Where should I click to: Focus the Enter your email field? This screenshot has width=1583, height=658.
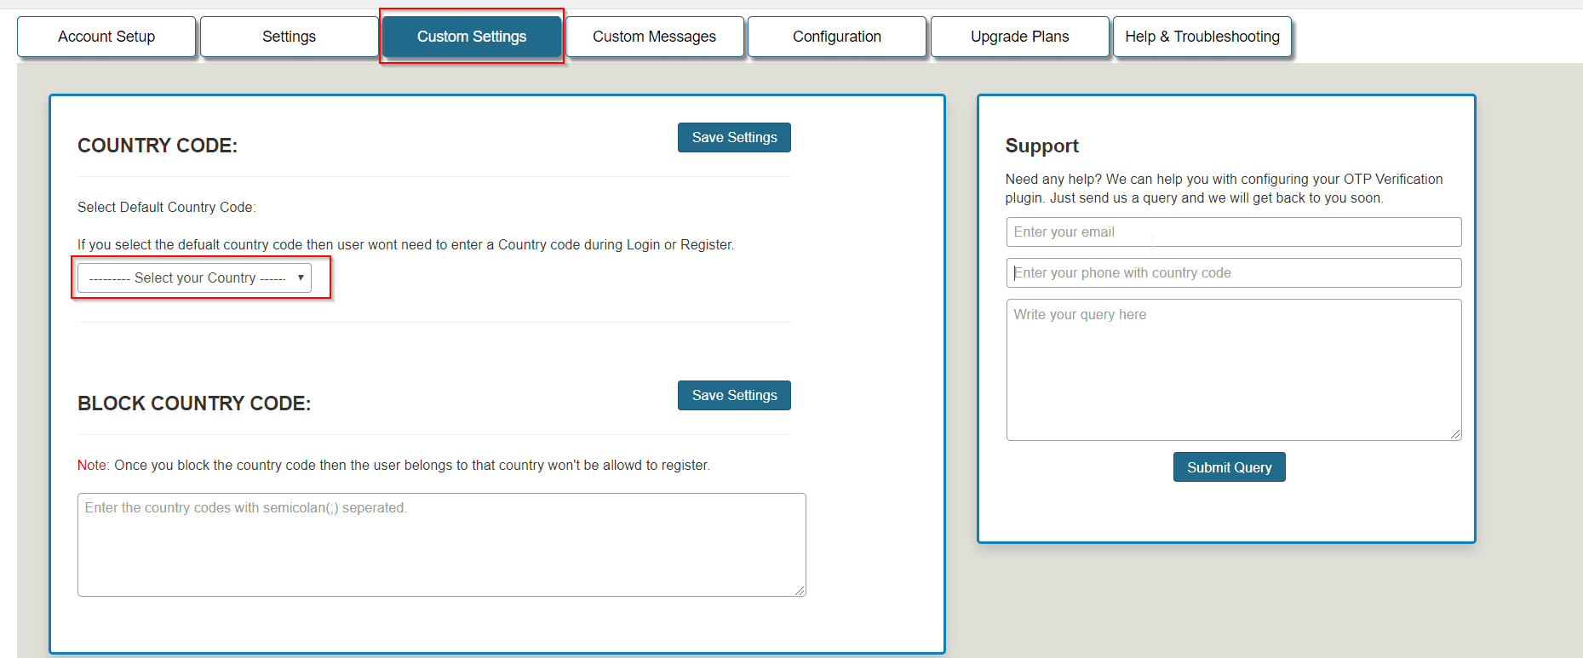(1233, 232)
